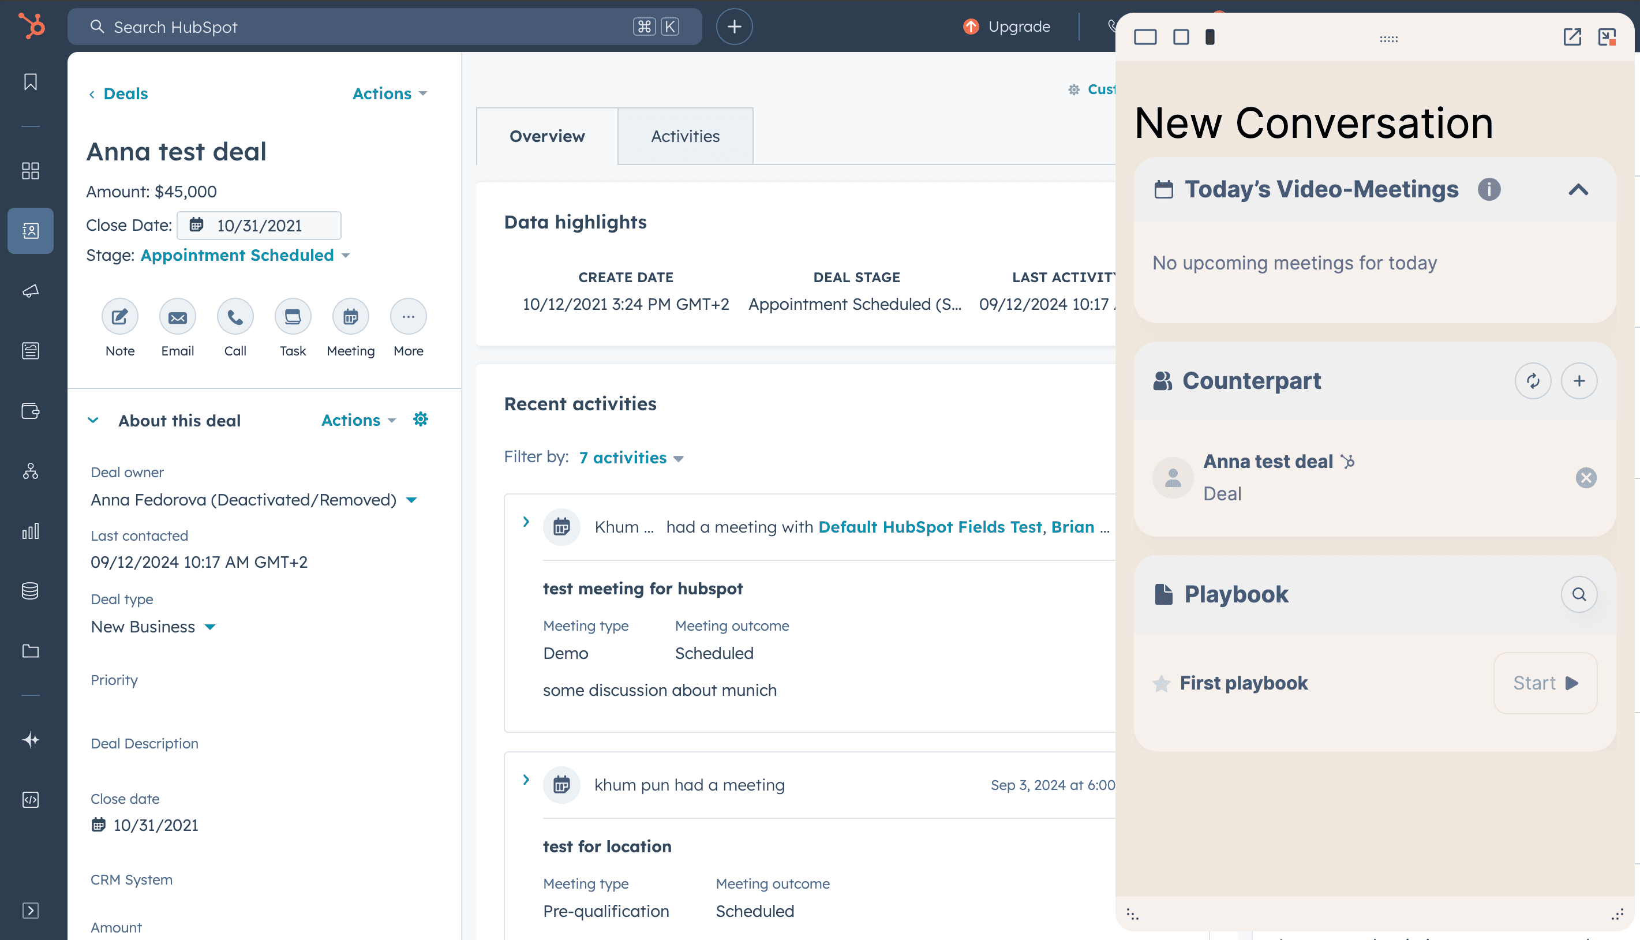Open the Commerce wallet icon in sidebar

pos(31,411)
